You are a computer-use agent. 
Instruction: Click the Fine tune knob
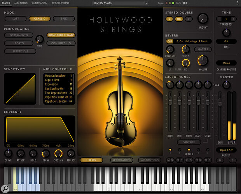tap(226, 33)
